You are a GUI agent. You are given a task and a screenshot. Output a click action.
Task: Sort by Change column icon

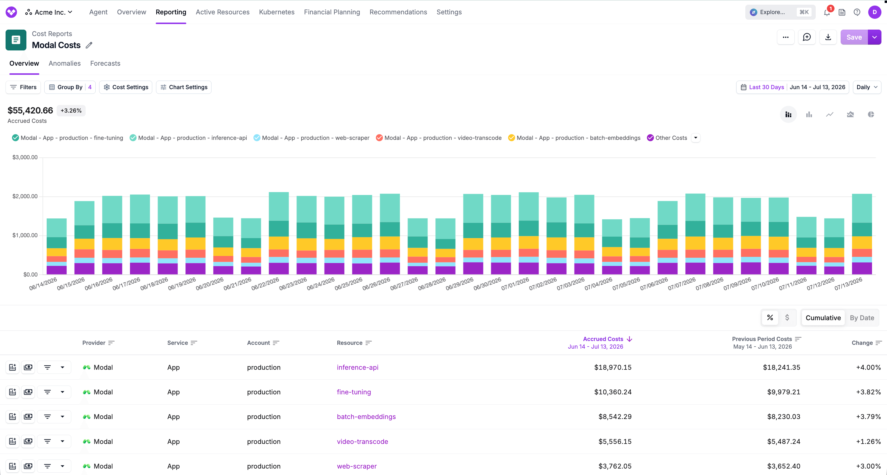pyautogui.click(x=878, y=343)
